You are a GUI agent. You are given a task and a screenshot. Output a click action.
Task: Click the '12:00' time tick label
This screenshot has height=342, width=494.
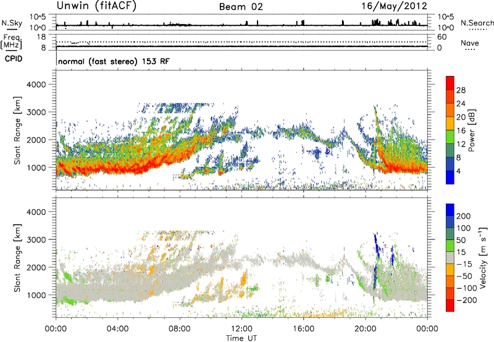click(x=241, y=329)
